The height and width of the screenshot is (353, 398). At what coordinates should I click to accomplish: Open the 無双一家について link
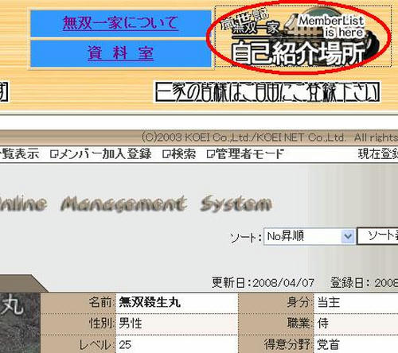pyautogui.click(x=120, y=23)
